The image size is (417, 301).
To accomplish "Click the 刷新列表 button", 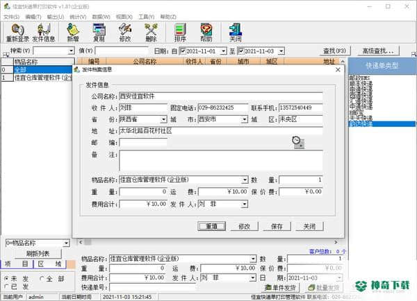I will [38, 254].
